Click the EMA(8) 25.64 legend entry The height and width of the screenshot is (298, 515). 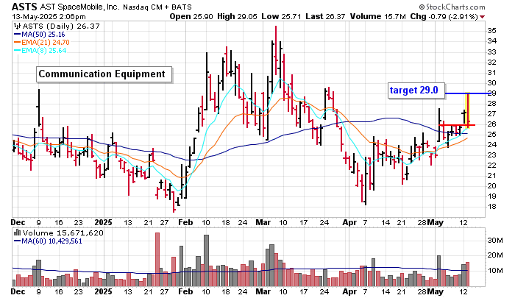click(x=40, y=51)
